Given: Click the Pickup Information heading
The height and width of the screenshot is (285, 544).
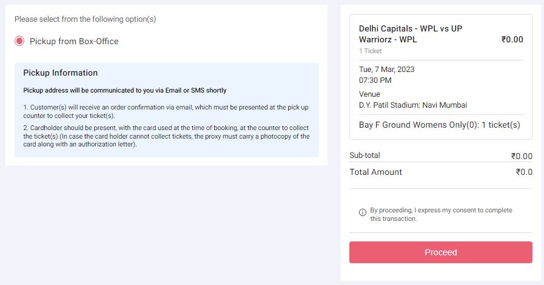Looking at the screenshot, I should click(x=61, y=73).
